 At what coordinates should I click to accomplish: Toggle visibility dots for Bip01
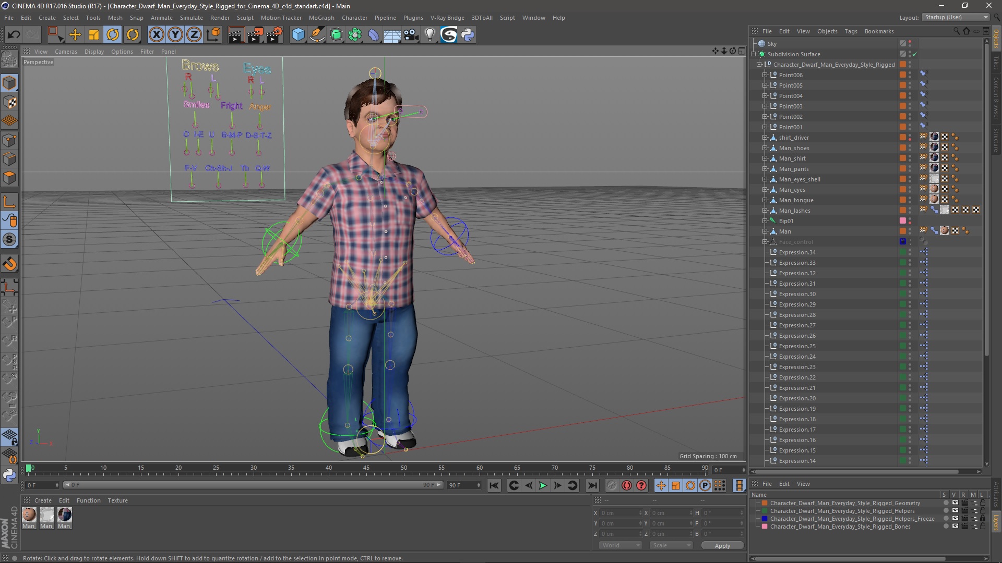click(910, 221)
